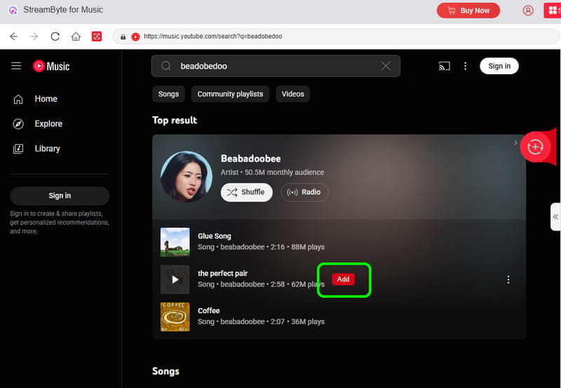
Task: Open the user account icon
Action: tap(528, 11)
